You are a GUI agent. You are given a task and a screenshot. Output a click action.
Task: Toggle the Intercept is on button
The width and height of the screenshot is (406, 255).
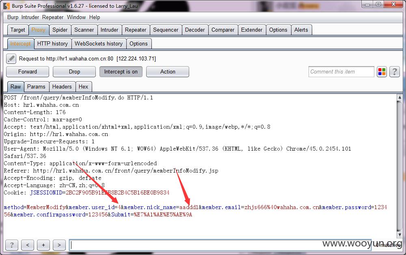[x=121, y=72]
